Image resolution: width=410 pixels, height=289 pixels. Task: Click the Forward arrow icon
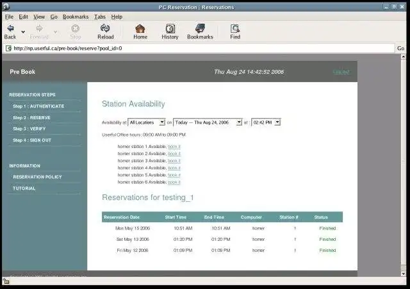pyautogui.click(x=39, y=28)
